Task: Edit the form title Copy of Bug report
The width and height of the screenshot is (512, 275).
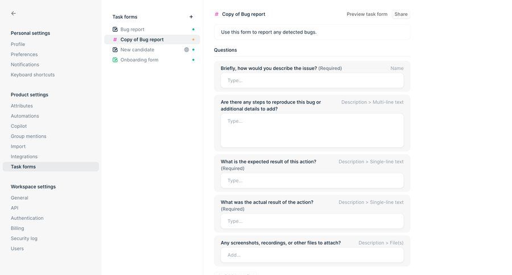Action: [x=243, y=14]
